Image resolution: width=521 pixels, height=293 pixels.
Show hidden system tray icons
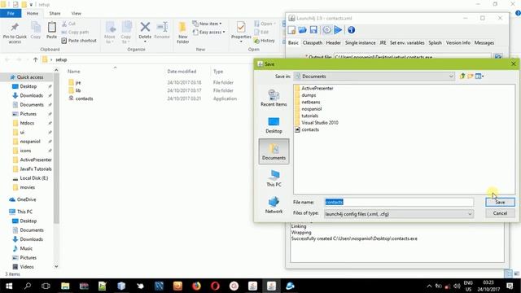coord(429,286)
